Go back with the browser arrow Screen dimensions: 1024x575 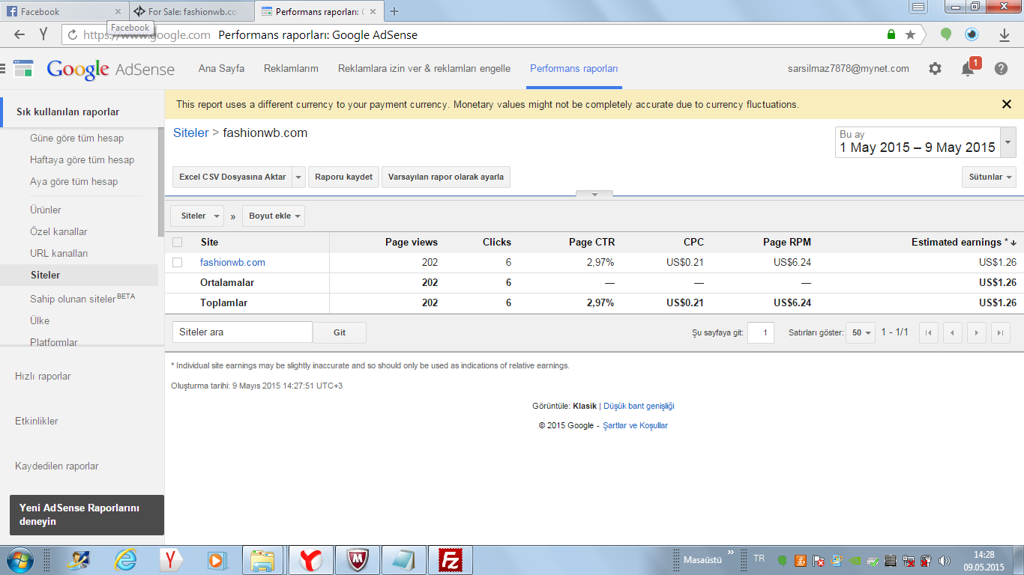[19, 34]
